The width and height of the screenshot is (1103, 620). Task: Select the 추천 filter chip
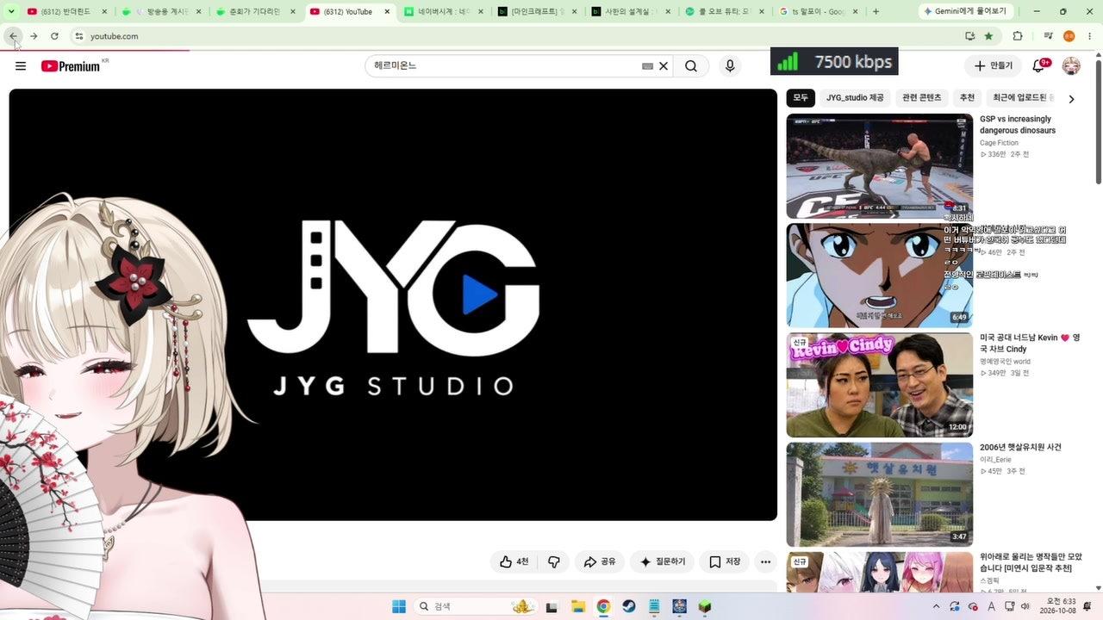click(967, 98)
